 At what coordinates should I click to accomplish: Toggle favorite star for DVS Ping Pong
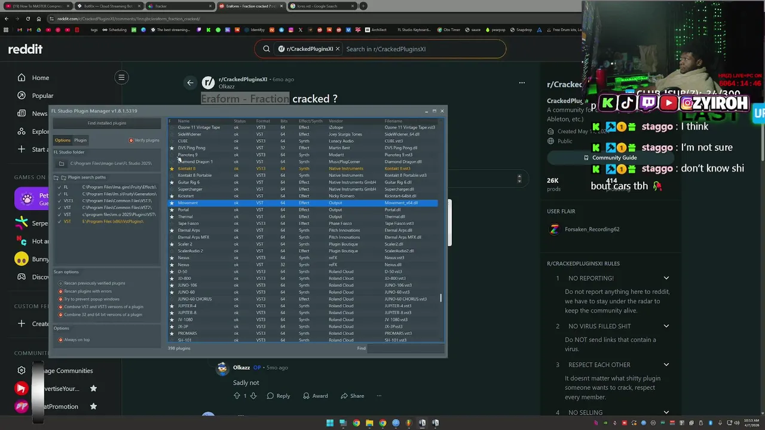(x=172, y=148)
